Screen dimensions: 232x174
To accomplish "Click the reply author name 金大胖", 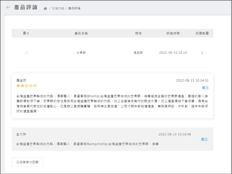I will tap(21, 134).
